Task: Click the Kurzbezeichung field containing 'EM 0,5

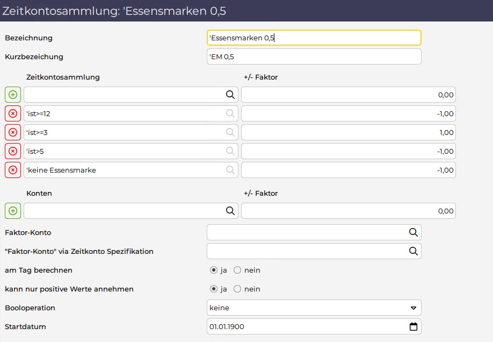Action: [x=314, y=56]
